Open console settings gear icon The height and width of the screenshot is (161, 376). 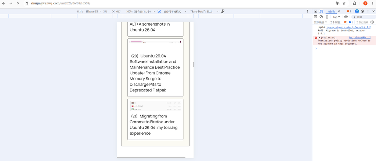tap(372, 22)
